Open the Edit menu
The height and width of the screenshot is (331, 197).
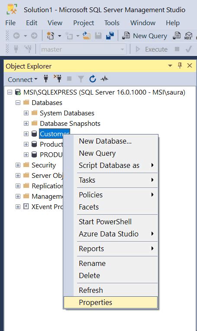32,23
